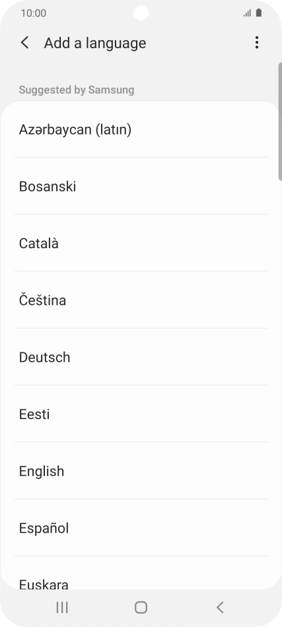Open the three-dot more options menu
Viewport: 282px width, 627px height.
coord(257,42)
